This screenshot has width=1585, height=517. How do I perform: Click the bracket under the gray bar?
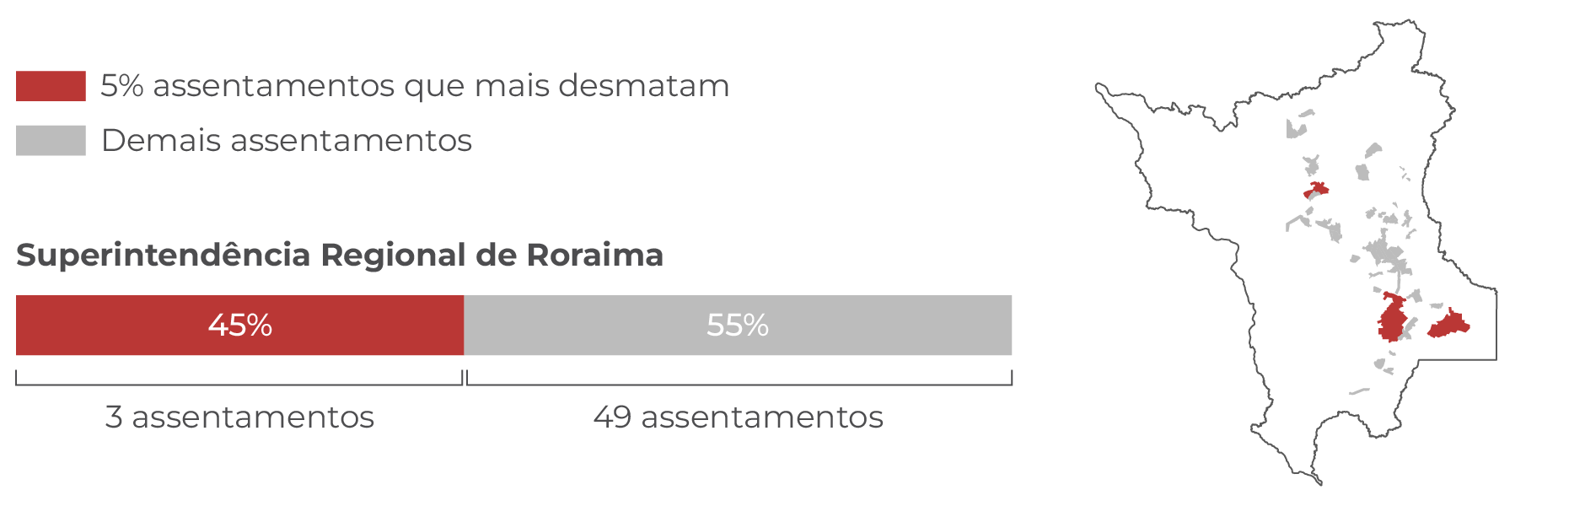(x=739, y=378)
